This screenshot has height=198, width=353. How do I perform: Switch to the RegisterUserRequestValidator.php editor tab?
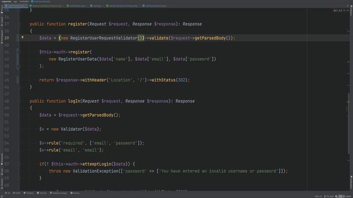tap(46, 5)
